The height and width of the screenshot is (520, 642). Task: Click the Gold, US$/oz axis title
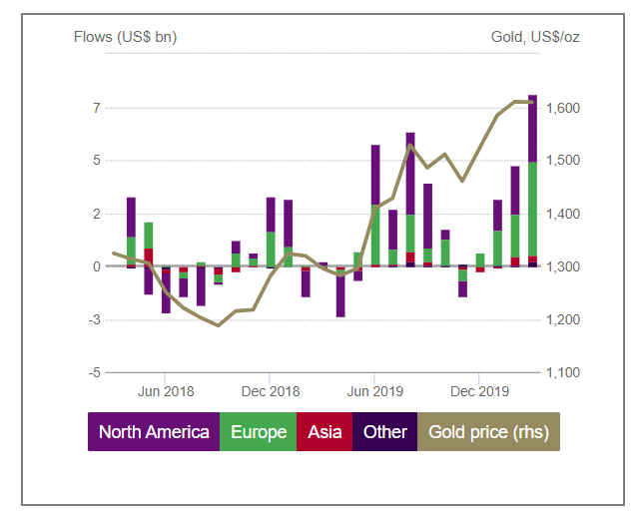click(x=535, y=38)
